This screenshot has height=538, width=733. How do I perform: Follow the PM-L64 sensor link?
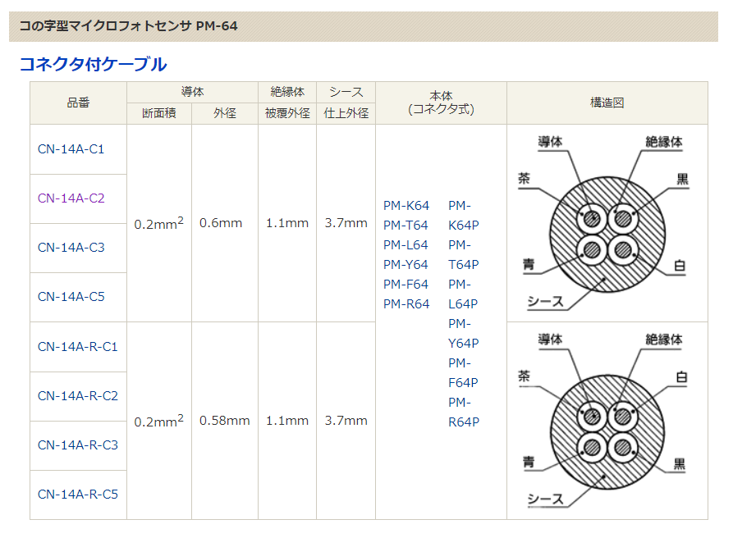pos(405,244)
